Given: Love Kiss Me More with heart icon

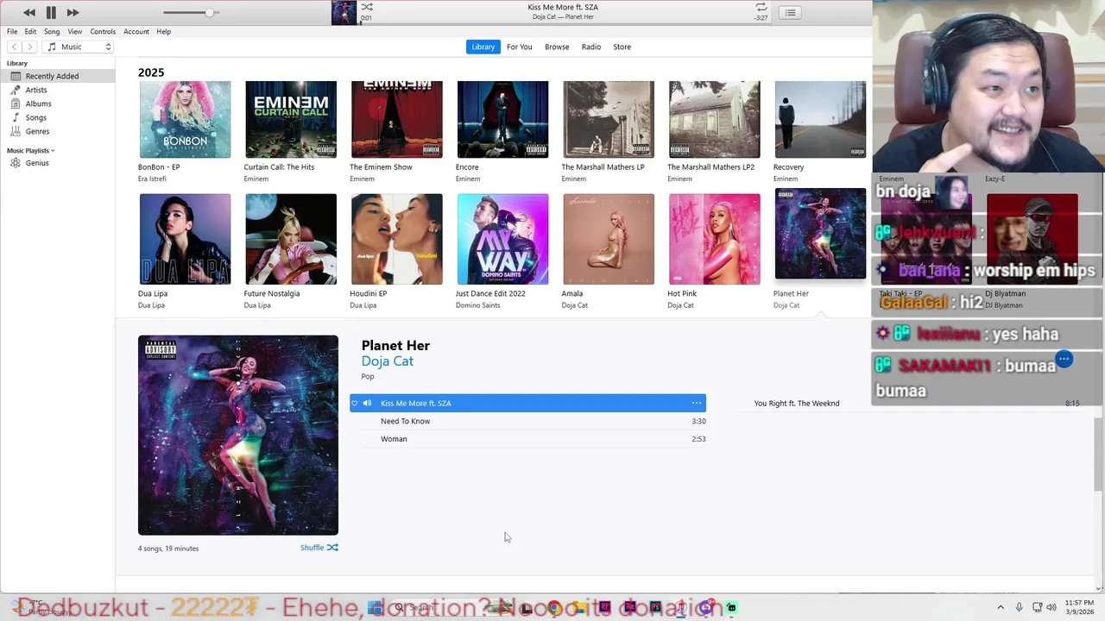Looking at the screenshot, I should [x=354, y=403].
